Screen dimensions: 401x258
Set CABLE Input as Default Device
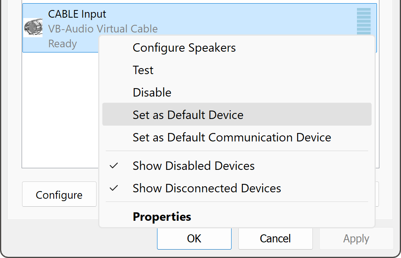click(188, 115)
